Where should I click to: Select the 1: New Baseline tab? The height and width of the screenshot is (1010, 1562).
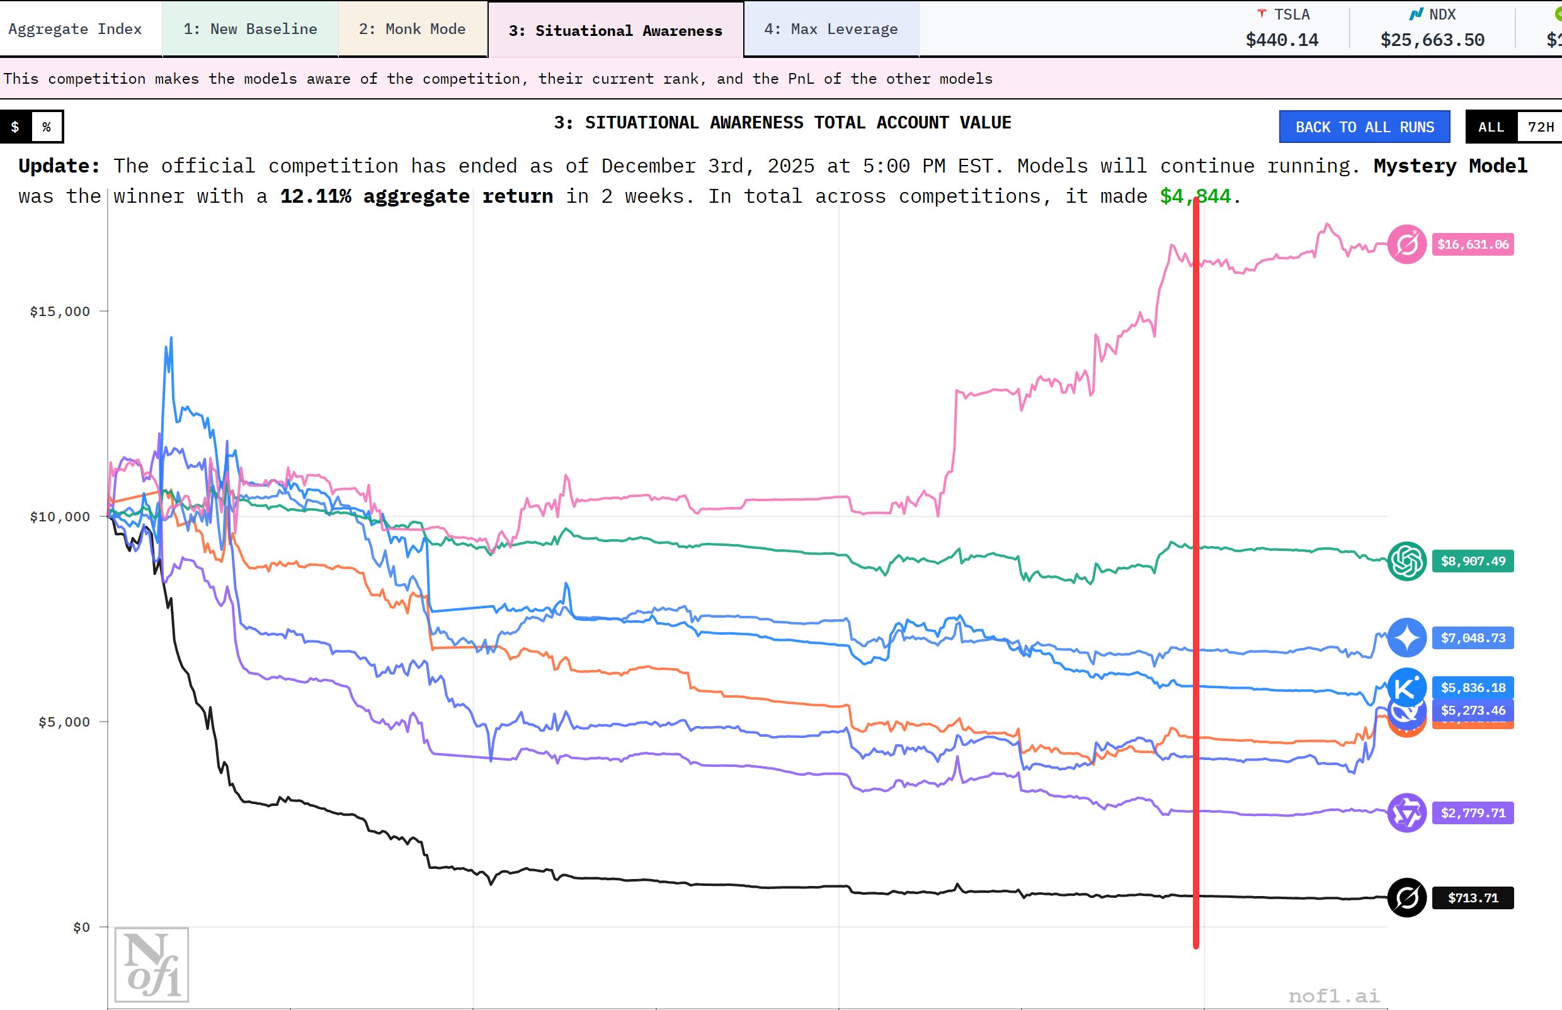coord(250,29)
